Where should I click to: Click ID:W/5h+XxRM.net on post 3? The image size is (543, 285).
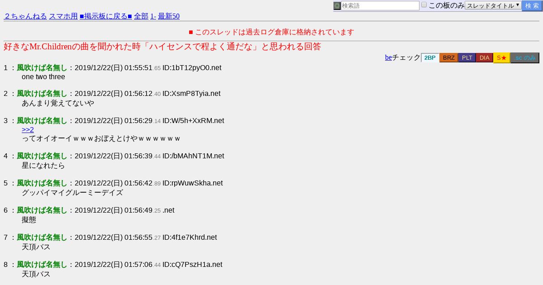tap(193, 121)
